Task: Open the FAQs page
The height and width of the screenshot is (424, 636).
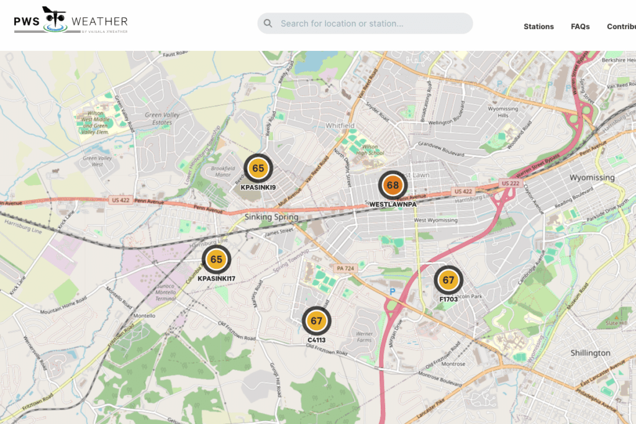Action: point(580,27)
